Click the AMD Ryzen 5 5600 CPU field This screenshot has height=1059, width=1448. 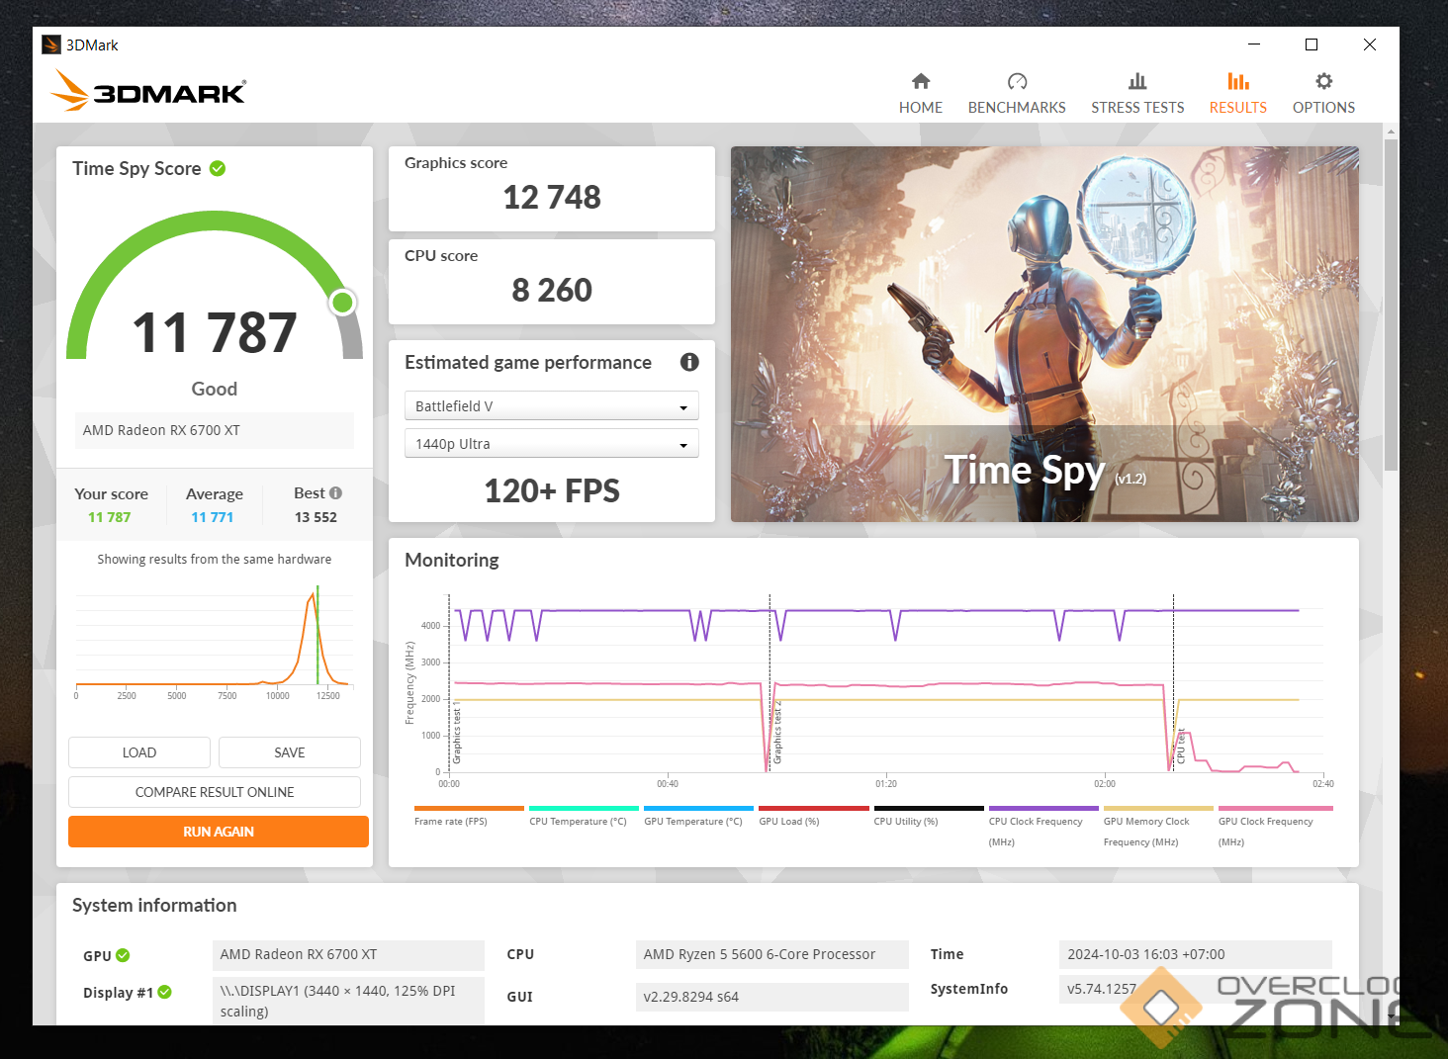click(x=771, y=954)
